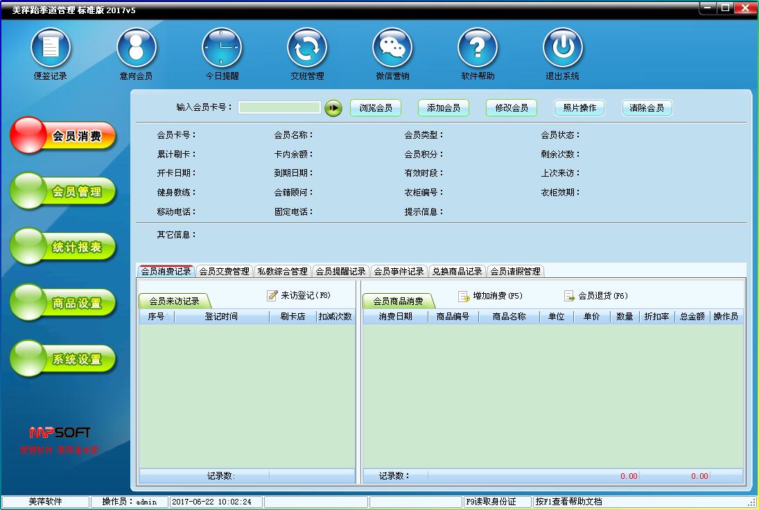This screenshot has width=759, height=510.
Task: Click the 会员退货(F6) label
Action: click(x=603, y=296)
